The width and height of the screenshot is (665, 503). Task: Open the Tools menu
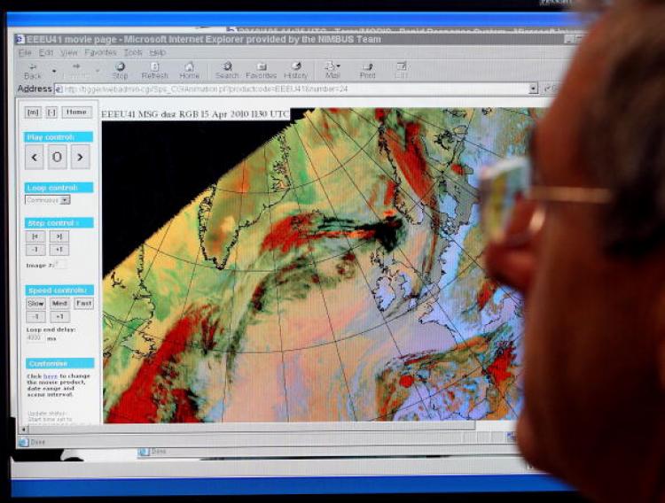click(133, 52)
